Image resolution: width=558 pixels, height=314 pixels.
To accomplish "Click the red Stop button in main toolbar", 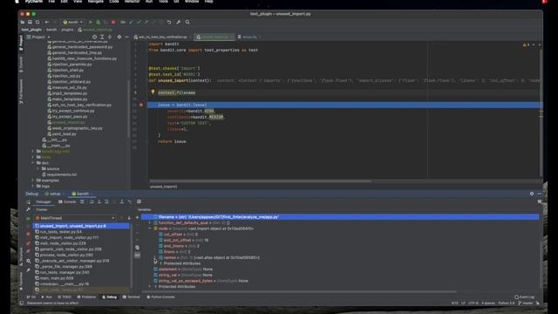I will pyautogui.click(x=113, y=22).
